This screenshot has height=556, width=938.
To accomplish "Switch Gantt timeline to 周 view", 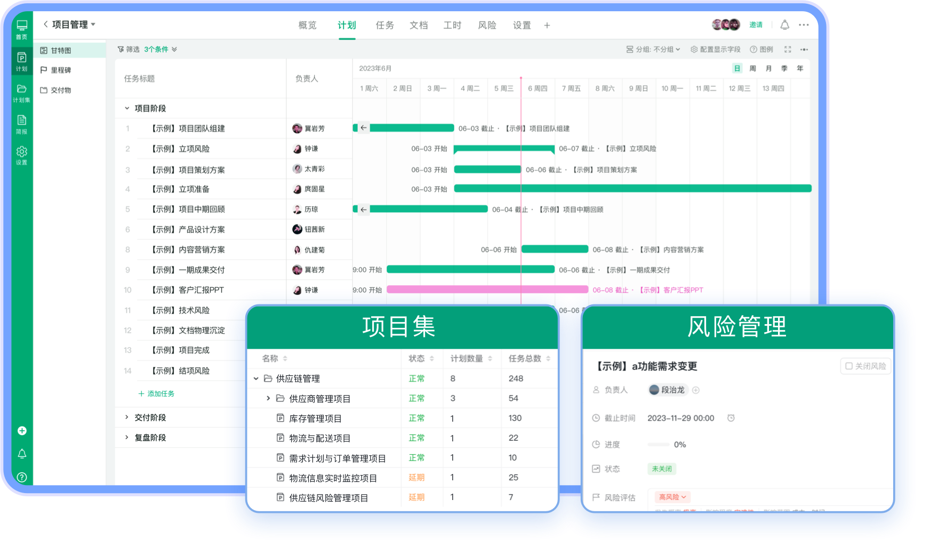I will click(x=752, y=68).
